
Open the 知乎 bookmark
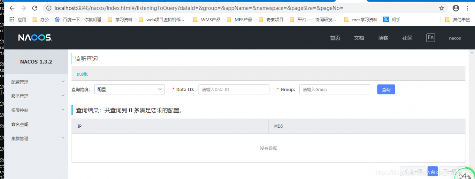click(x=392, y=20)
